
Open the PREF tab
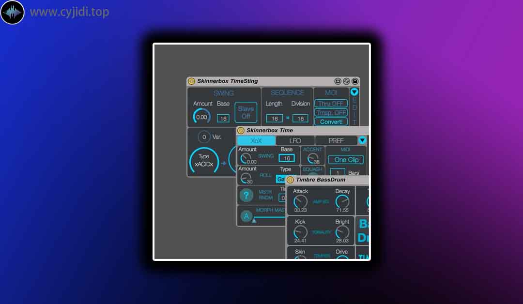coord(336,141)
